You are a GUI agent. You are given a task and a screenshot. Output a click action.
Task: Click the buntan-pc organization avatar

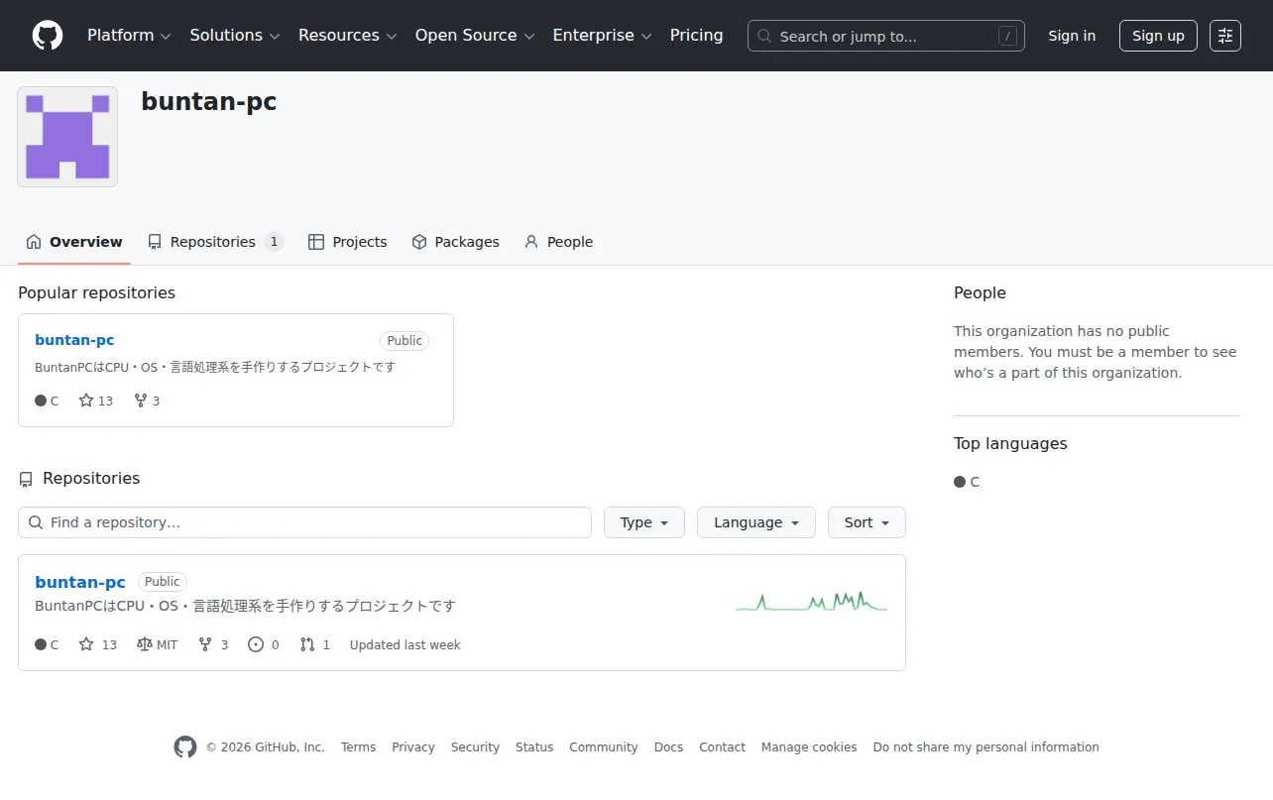[x=67, y=137]
